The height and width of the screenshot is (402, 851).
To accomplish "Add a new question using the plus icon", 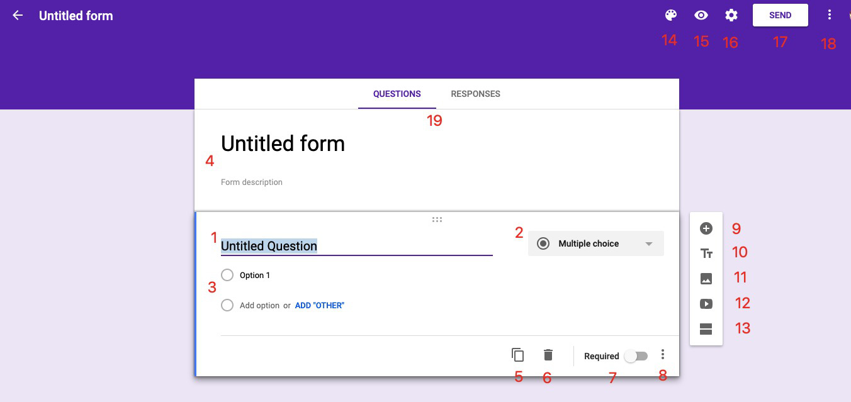I will pos(706,228).
